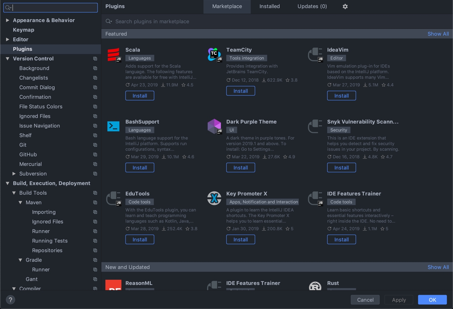Select GitHub in the settings tree
This screenshot has width=453, height=309.
[x=28, y=155]
